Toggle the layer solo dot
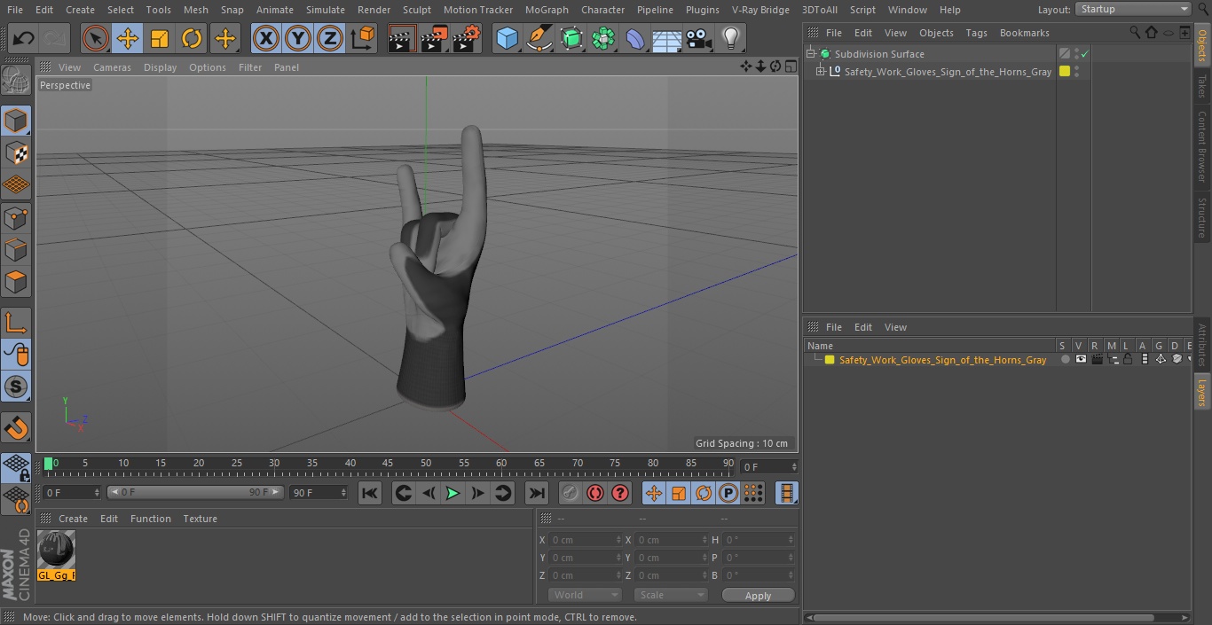The height and width of the screenshot is (625, 1212). pyautogui.click(x=1065, y=360)
